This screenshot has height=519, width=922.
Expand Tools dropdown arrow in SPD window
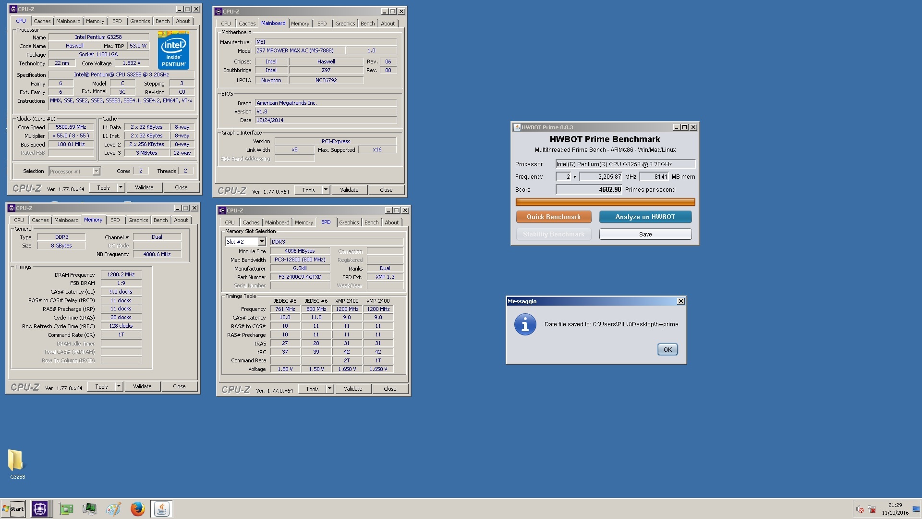329,389
